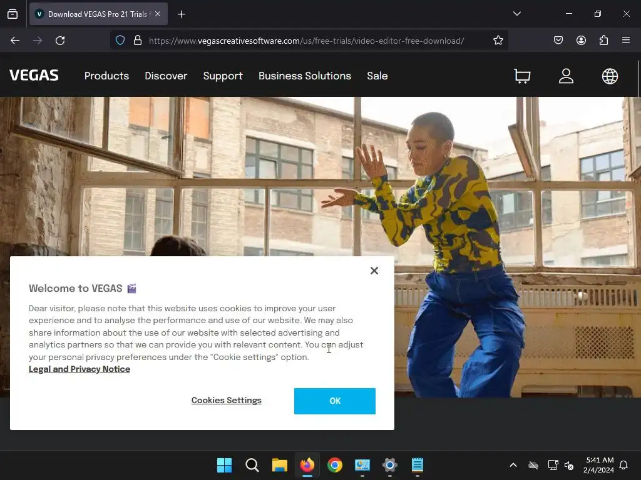641x480 pixels.
Task: Open the Notepad taskbar icon
Action: click(418, 465)
